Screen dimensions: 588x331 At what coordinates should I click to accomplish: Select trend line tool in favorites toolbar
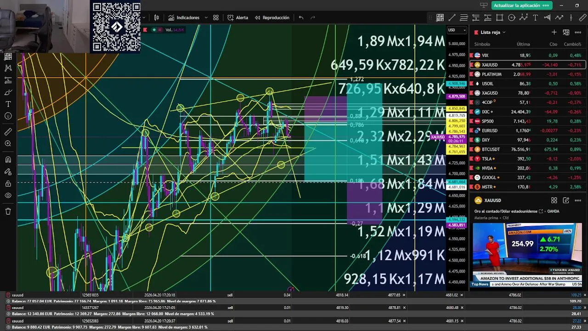coord(452,17)
